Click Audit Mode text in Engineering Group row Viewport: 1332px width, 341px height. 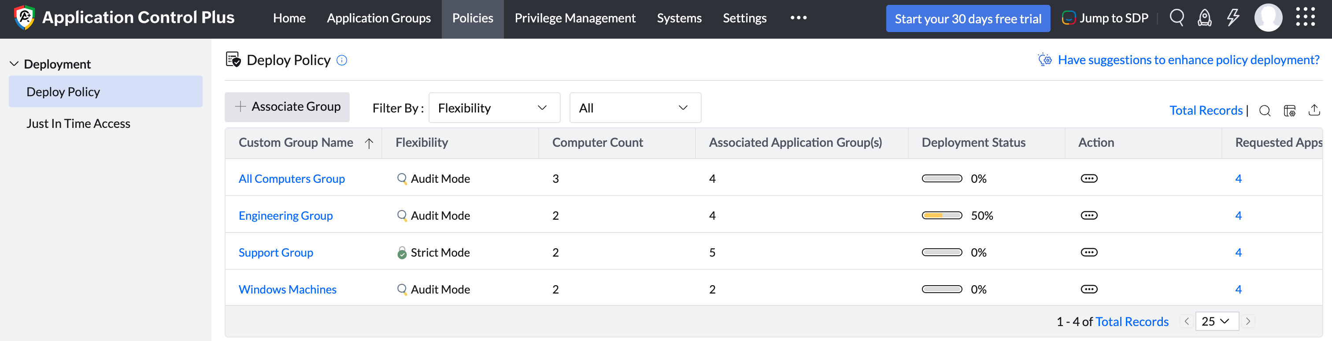[440, 216]
